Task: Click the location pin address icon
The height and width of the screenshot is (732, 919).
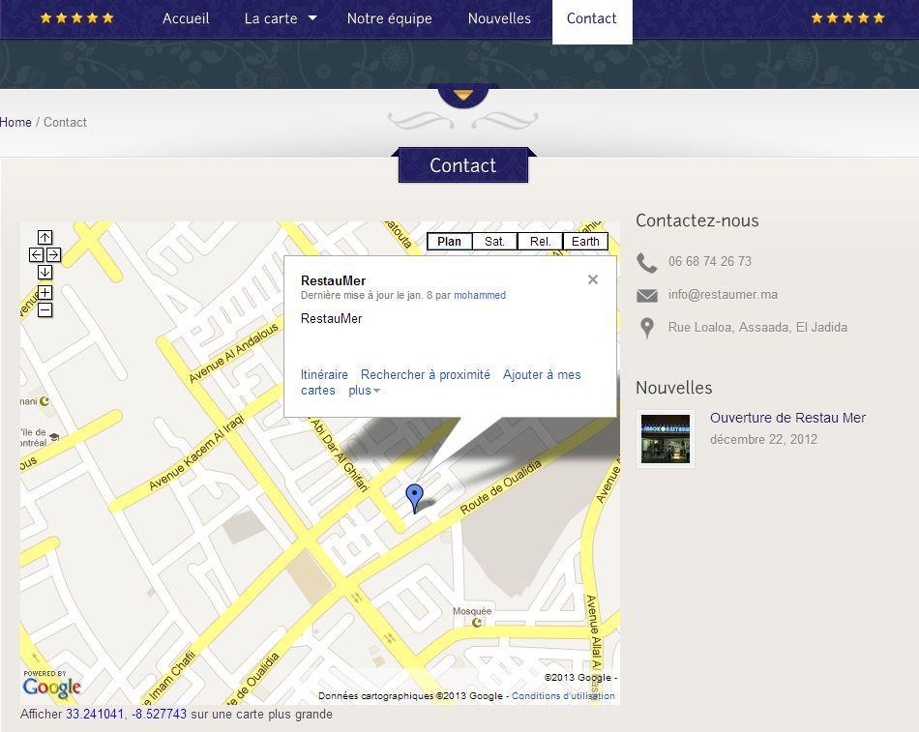Action: (647, 328)
